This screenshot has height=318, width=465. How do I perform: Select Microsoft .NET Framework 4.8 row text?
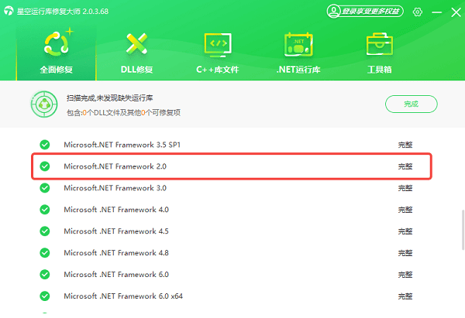(116, 253)
